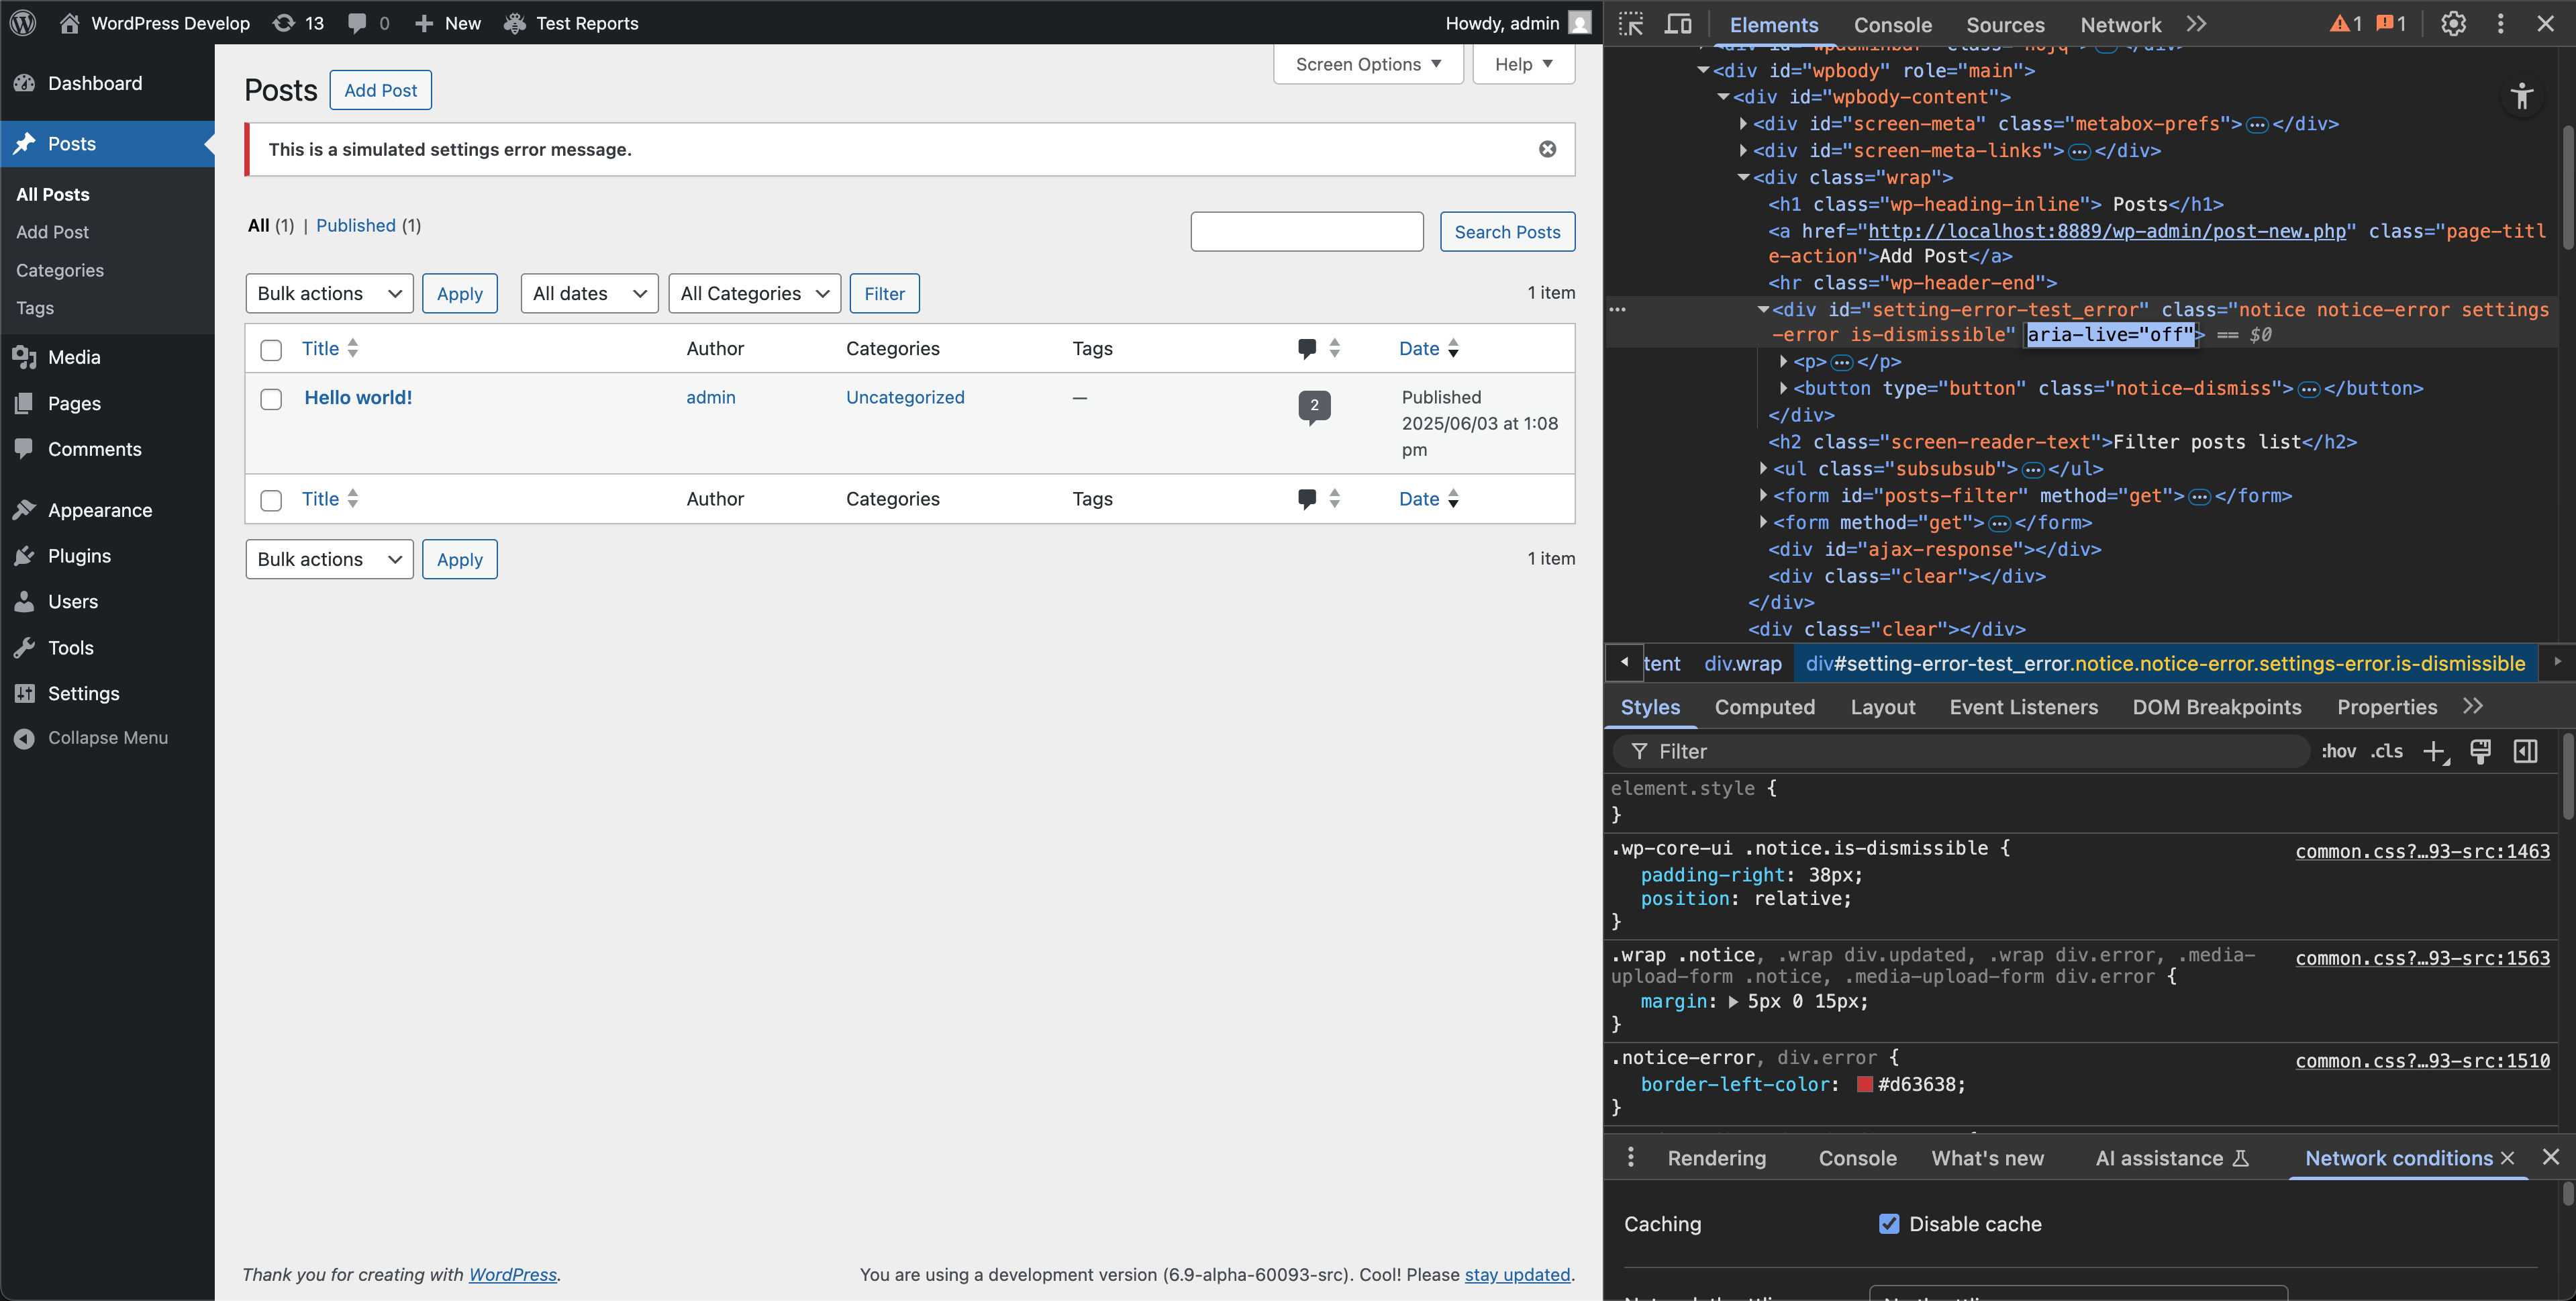
Task: Open DevTools settings gear
Action: [2453, 24]
